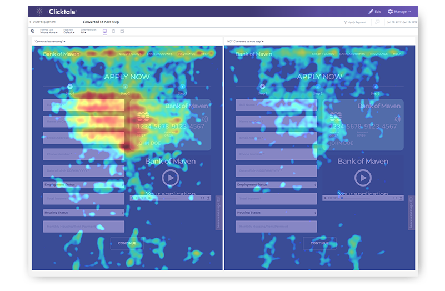Click Step 2 marker in left heatmap
The width and height of the screenshot is (445, 291).
pyautogui.click(x=125, y=87)
